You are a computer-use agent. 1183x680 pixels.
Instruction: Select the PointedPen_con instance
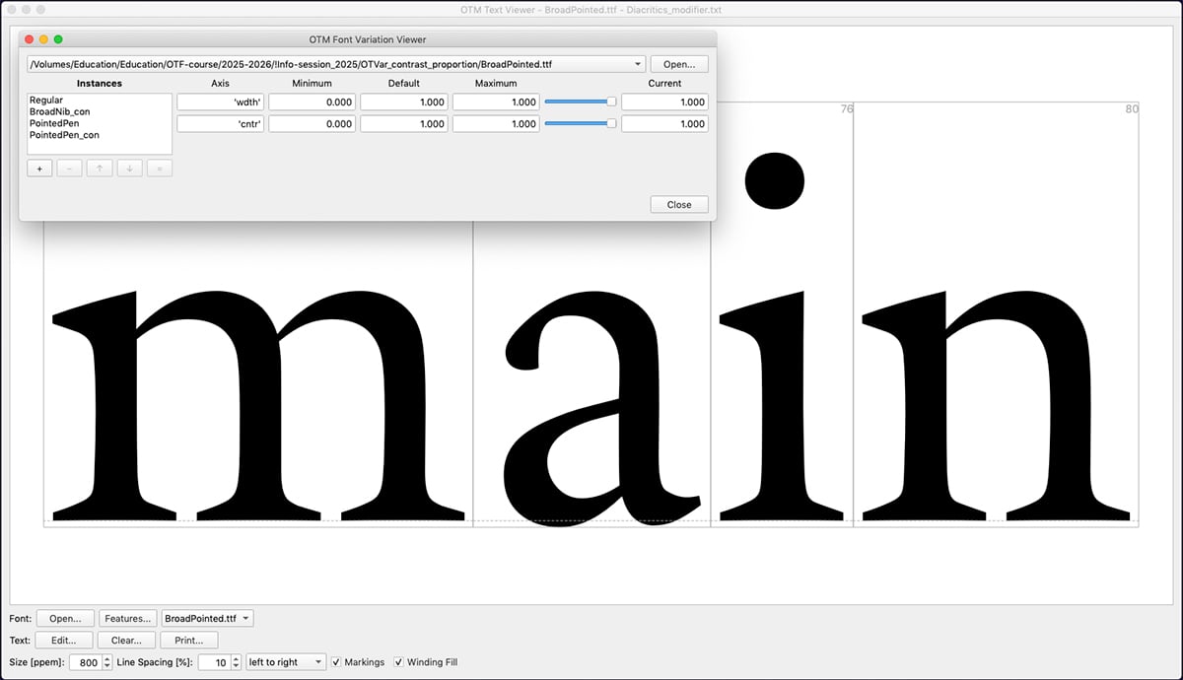pos(64,135)
